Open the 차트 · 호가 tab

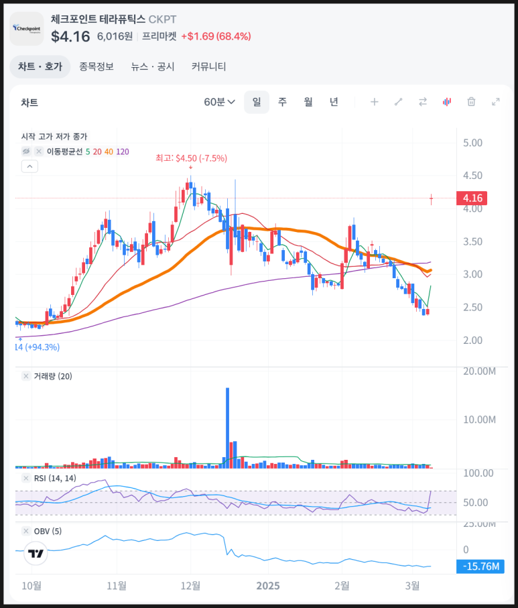coord(40,66)
